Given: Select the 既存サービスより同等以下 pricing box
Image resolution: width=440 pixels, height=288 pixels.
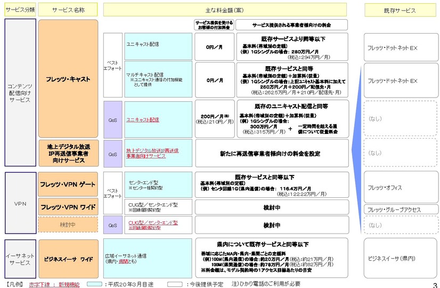Looking at the screenshot, I should tap(292, 46).
